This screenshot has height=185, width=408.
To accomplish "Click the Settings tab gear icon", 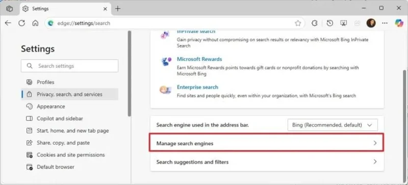I will tap(25, 9).
